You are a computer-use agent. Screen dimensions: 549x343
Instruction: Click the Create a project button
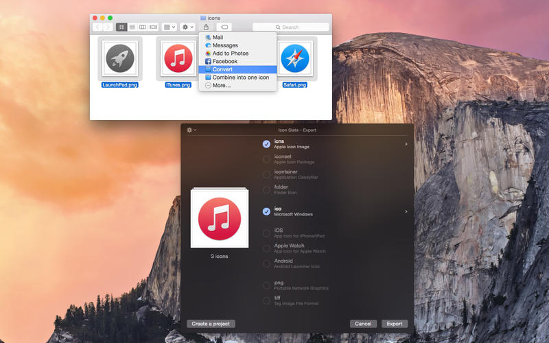click(x=211, y=324)
